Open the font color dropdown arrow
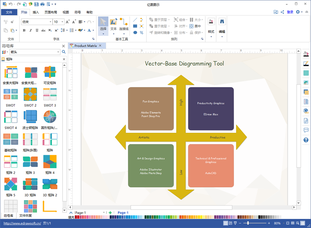 click(x=93, y=30)
